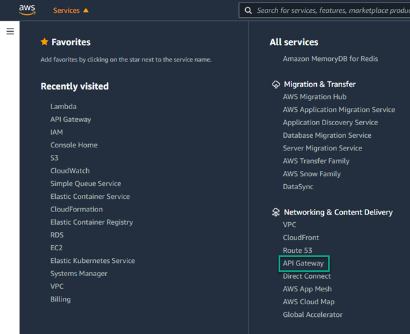The height and width of the screenshot is (334, 410).
Task: Open AWS Cloud Map
Action: 309,302
